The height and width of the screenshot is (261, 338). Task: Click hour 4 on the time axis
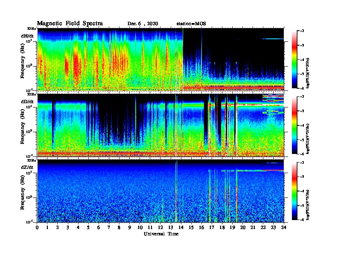[78, 227]
